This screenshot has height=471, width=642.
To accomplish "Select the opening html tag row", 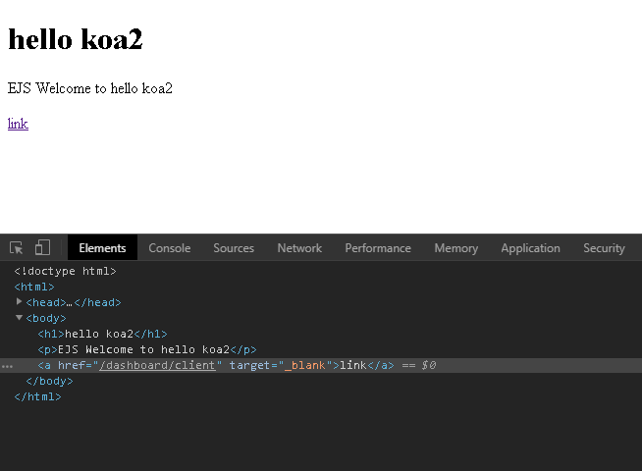I will click(34, 287).
